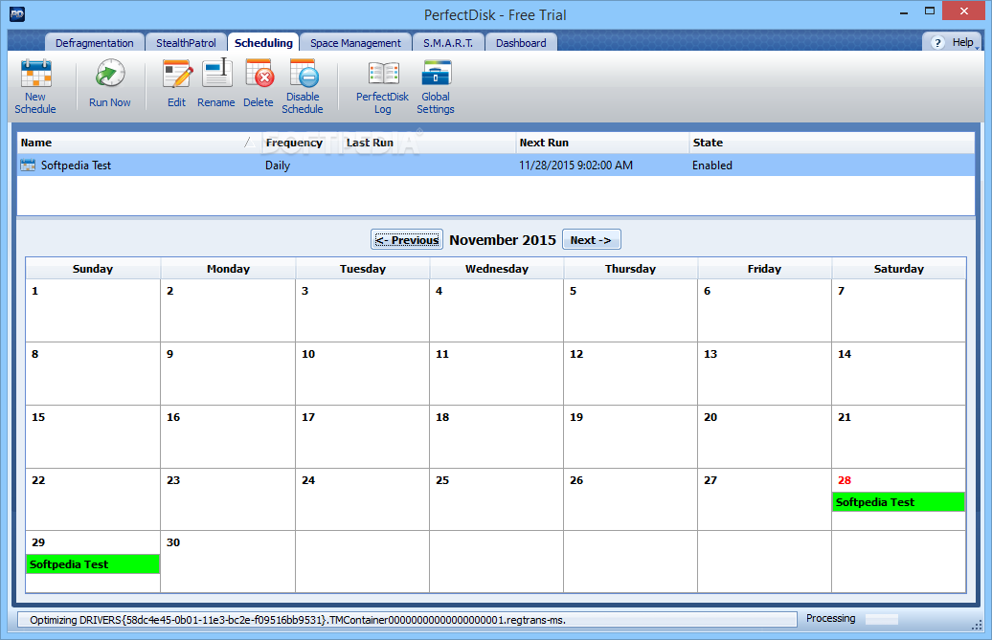Sort by the Next Run column header

point(602,143)
